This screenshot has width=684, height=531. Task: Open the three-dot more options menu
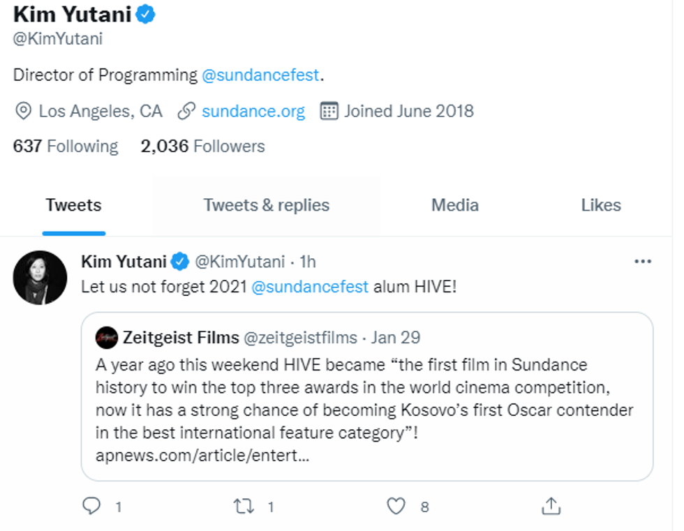[642, 262]
